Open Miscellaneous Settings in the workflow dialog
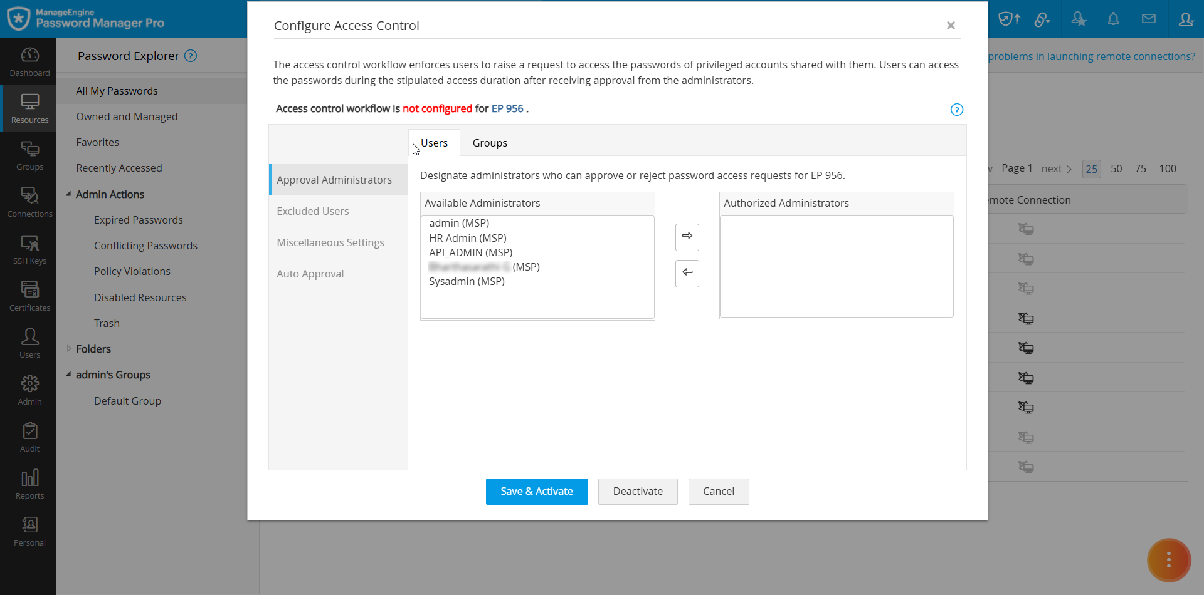Screen dimensions: 1204x595 [330, 242]
